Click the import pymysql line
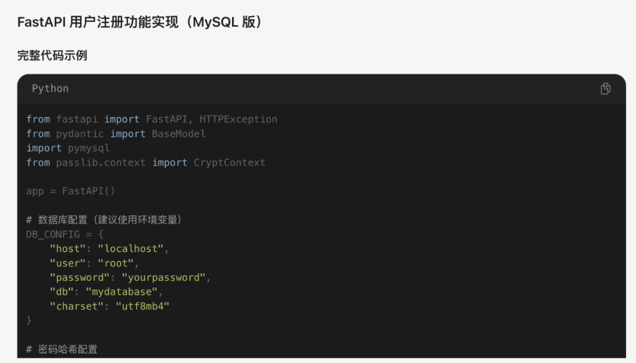636x363 pixels. tap(68, 148)
